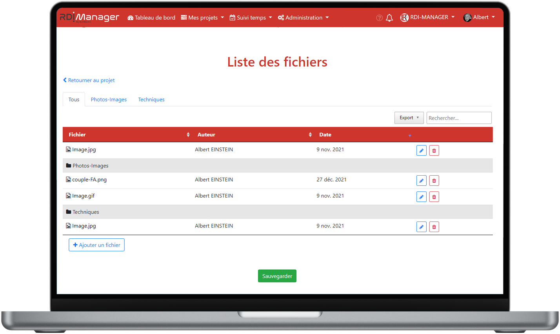Click the pencil icon for Image.gif
Viewport: 560px width, 334px height.
[x=421, y=197]
